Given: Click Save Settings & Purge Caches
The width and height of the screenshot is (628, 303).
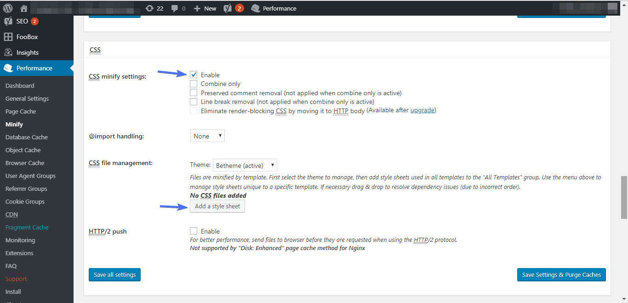Looking at the screenshot, I should 561,274.
